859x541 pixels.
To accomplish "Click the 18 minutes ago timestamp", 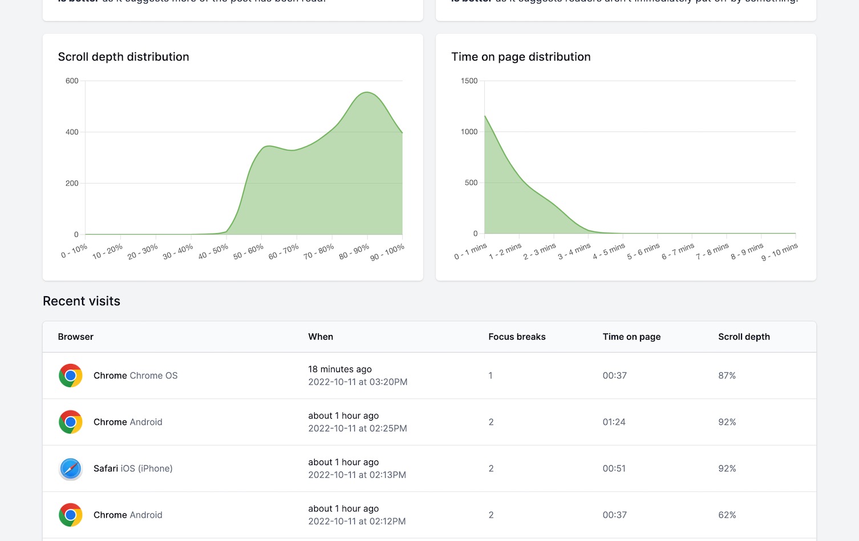I will pos(340,369).
